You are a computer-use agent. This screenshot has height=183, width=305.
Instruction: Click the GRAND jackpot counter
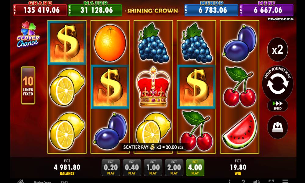coord(40,9)
